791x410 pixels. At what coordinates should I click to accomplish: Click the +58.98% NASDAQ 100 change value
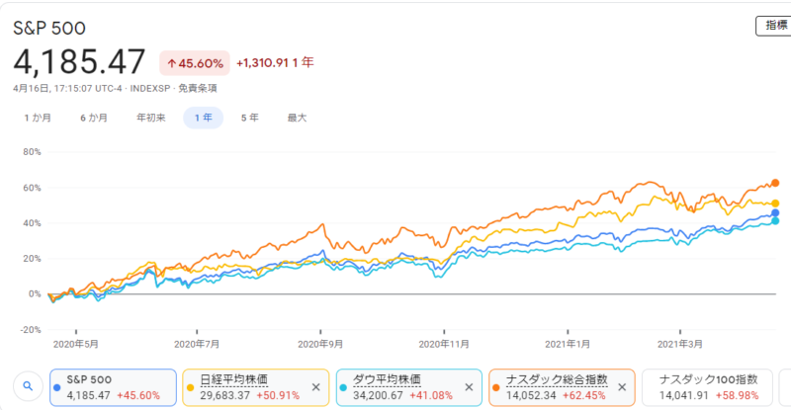pos(737,396)
